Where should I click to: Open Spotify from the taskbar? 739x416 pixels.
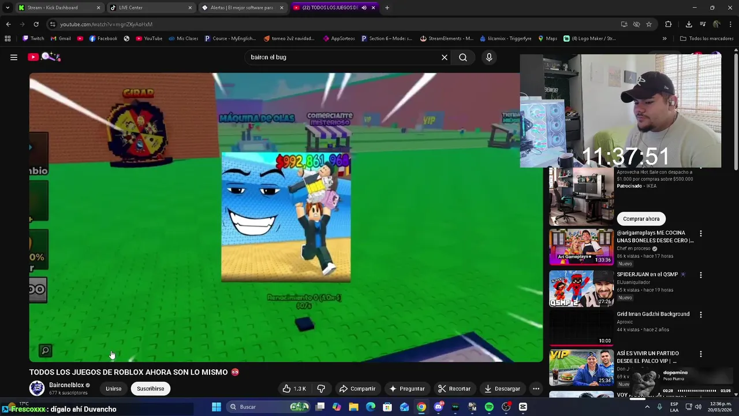coord(489,407)
